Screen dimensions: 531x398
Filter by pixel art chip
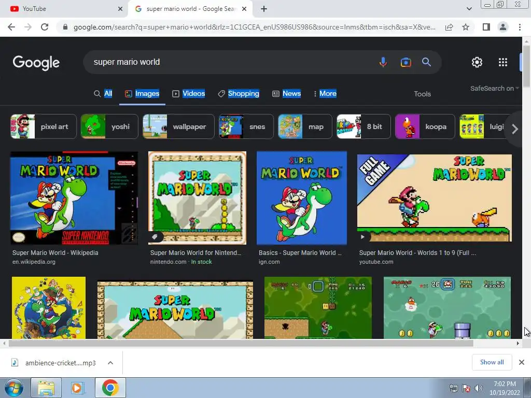(44, 126)
